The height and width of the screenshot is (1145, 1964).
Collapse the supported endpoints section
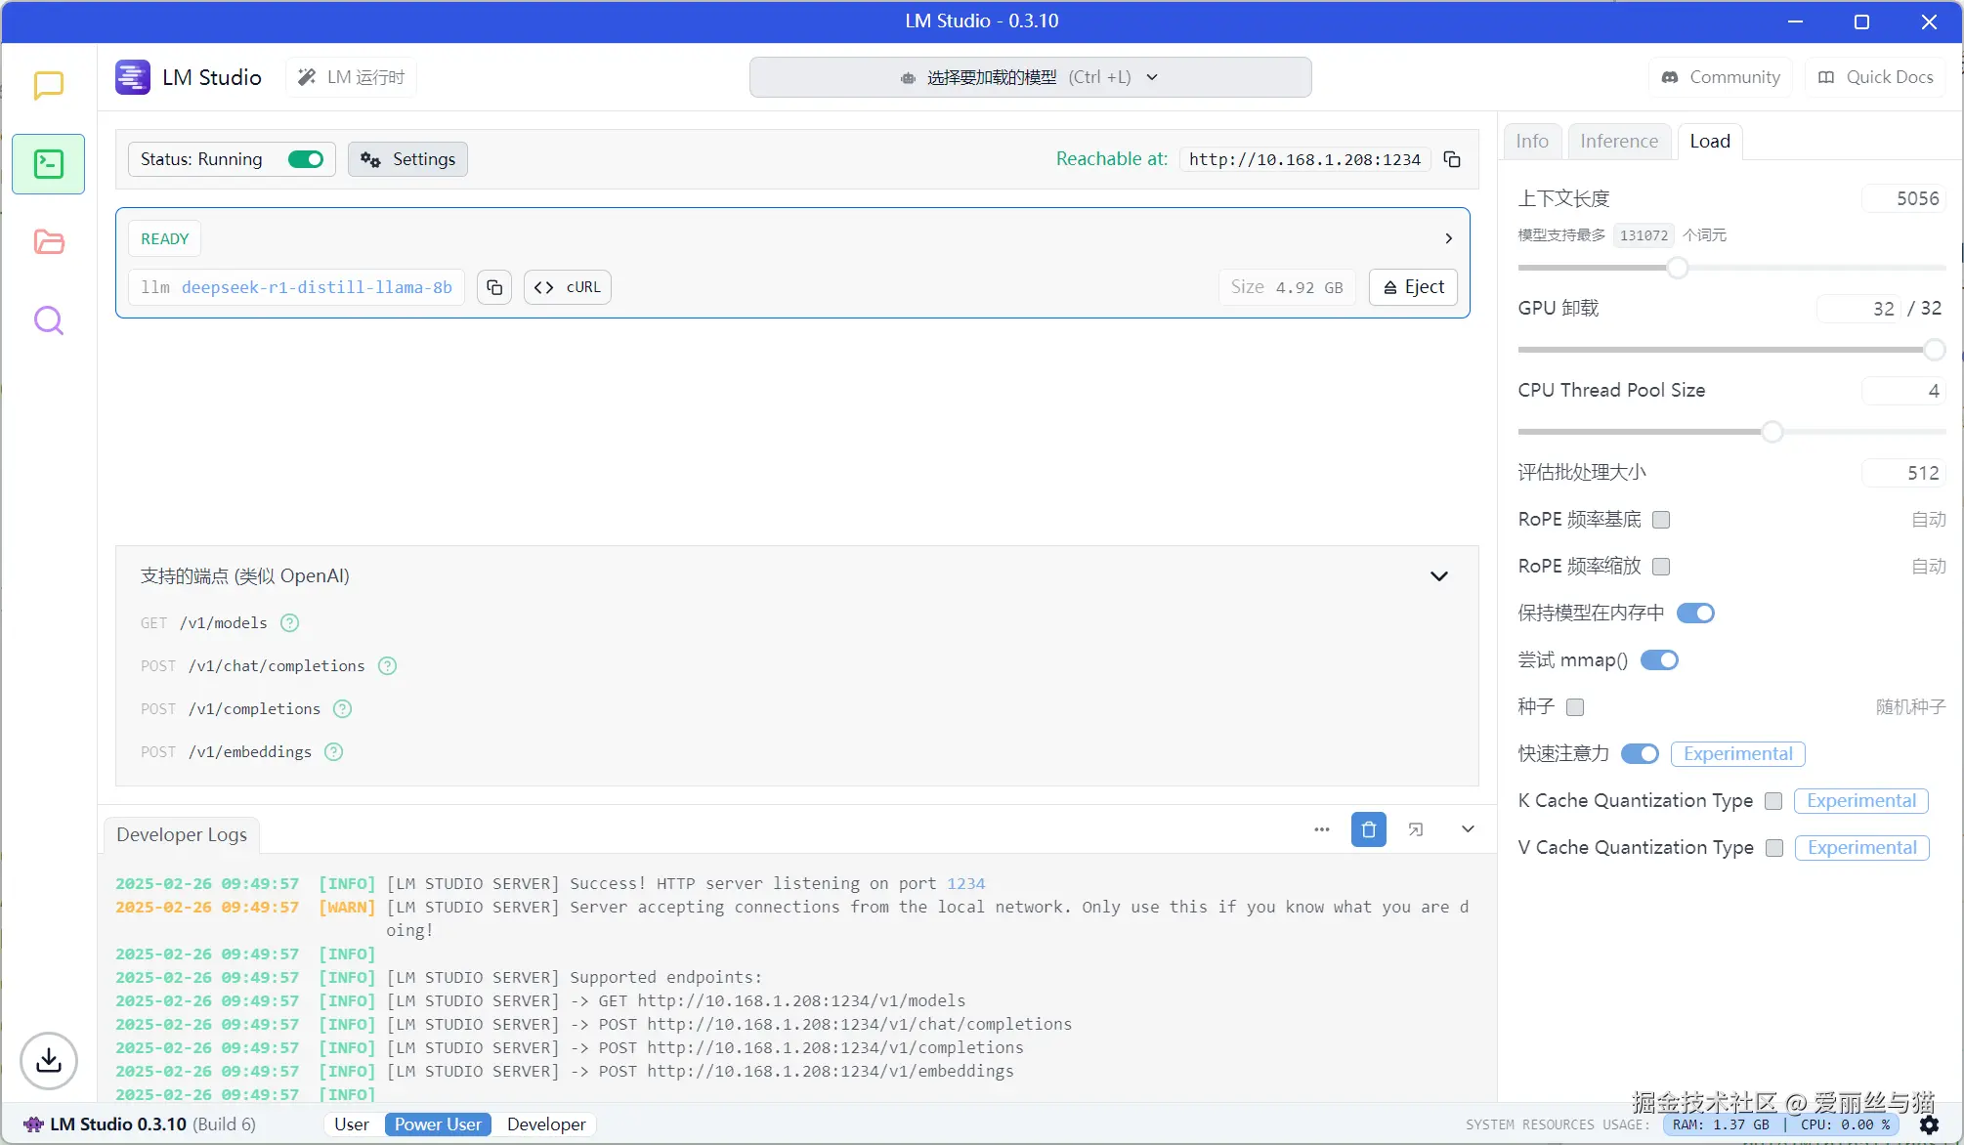coord(1438,576)
